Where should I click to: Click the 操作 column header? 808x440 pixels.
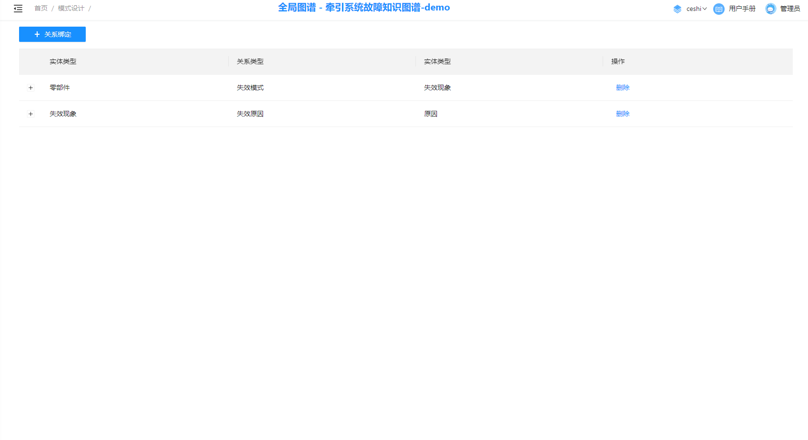[618, 61]
